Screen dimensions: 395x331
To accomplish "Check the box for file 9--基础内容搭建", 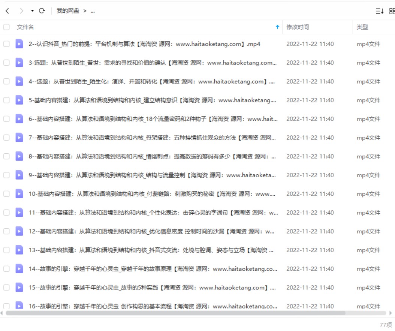I will point(6,175).
